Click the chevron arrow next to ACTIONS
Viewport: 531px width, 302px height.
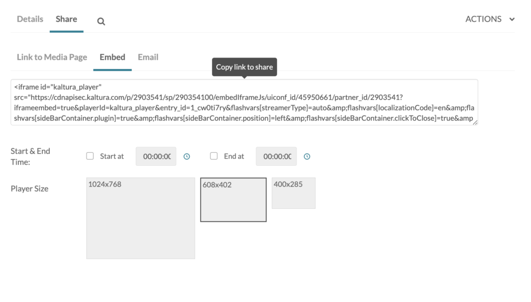tap(512, 19)
